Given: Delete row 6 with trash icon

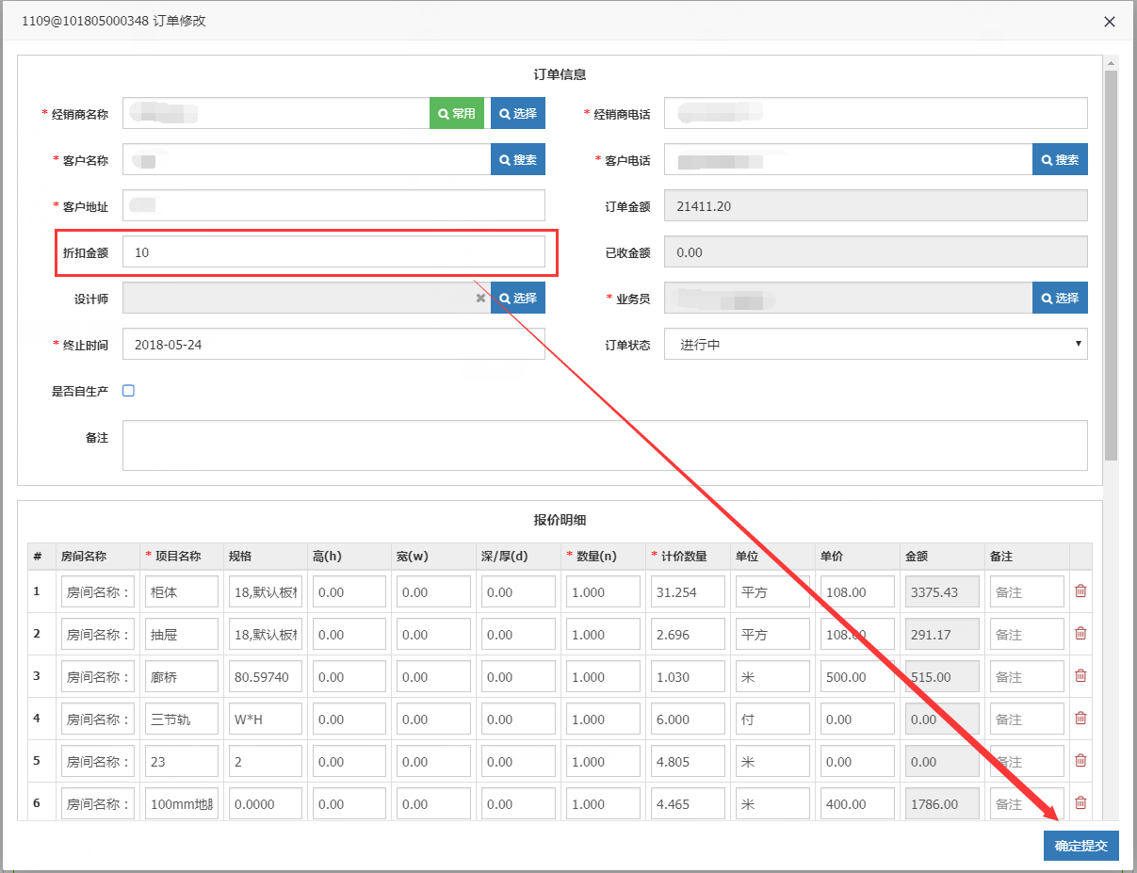Looking at the screenshot, I should coord(1080,803).
